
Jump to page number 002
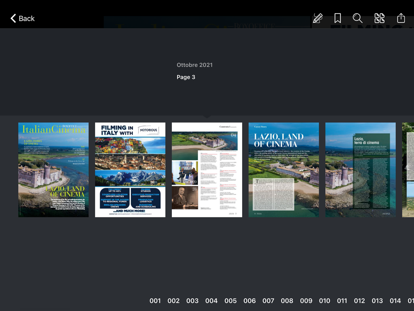pos(173,301)
